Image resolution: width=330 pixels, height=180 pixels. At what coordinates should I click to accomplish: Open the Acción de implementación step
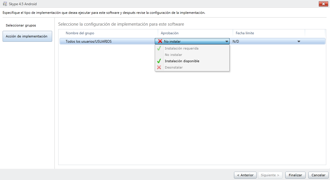pos(27,36)
